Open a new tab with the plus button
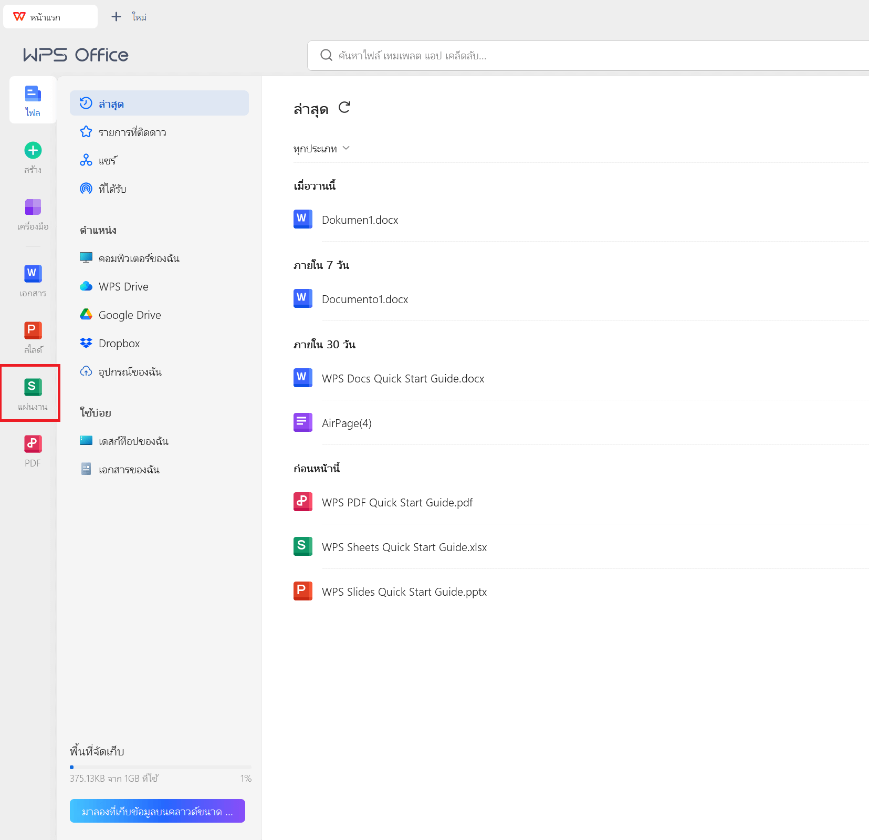The image size is (869, 840). coord(116,16)
